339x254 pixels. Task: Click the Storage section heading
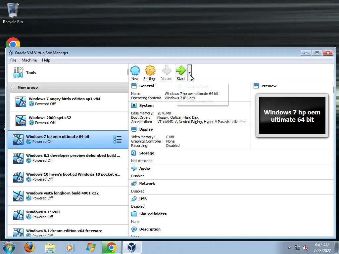pyautogui.click(x=147, y=153)
